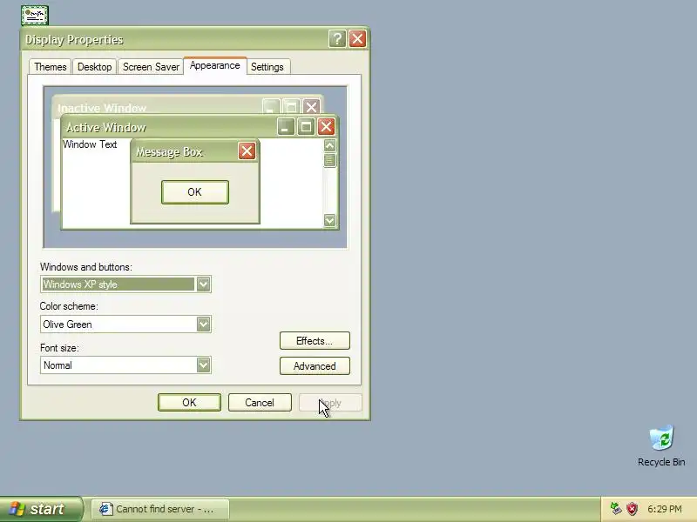Click the Inactive Window title in preview

(x=102, y=108)
